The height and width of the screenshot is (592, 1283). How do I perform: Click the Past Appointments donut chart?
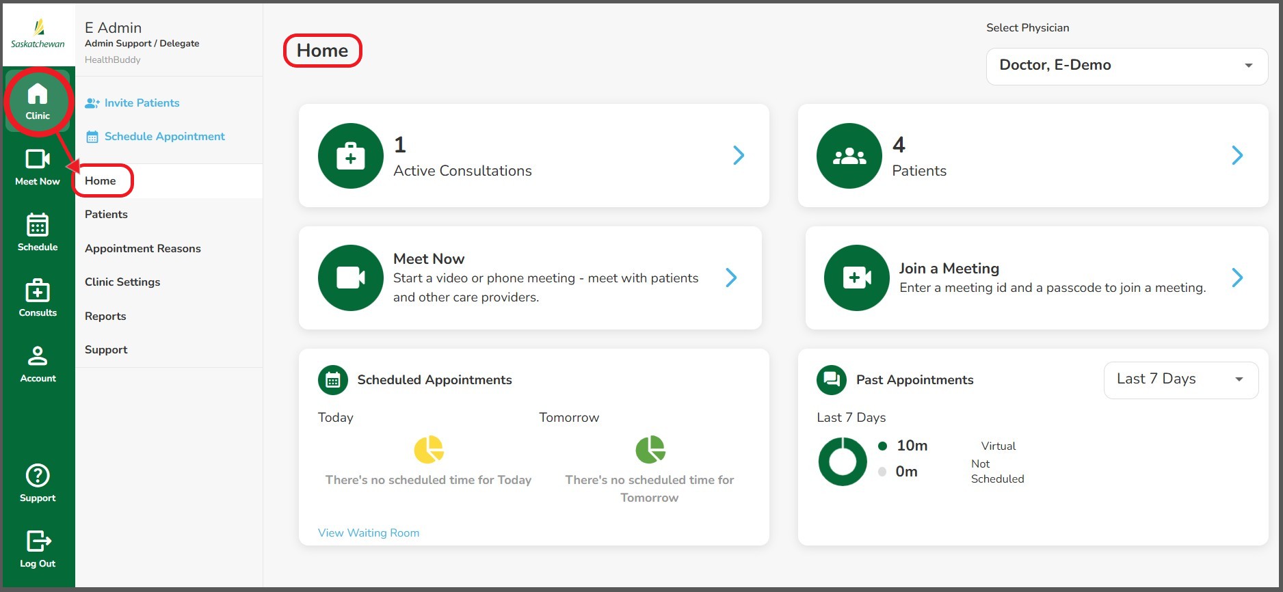(x=843, y=462)
